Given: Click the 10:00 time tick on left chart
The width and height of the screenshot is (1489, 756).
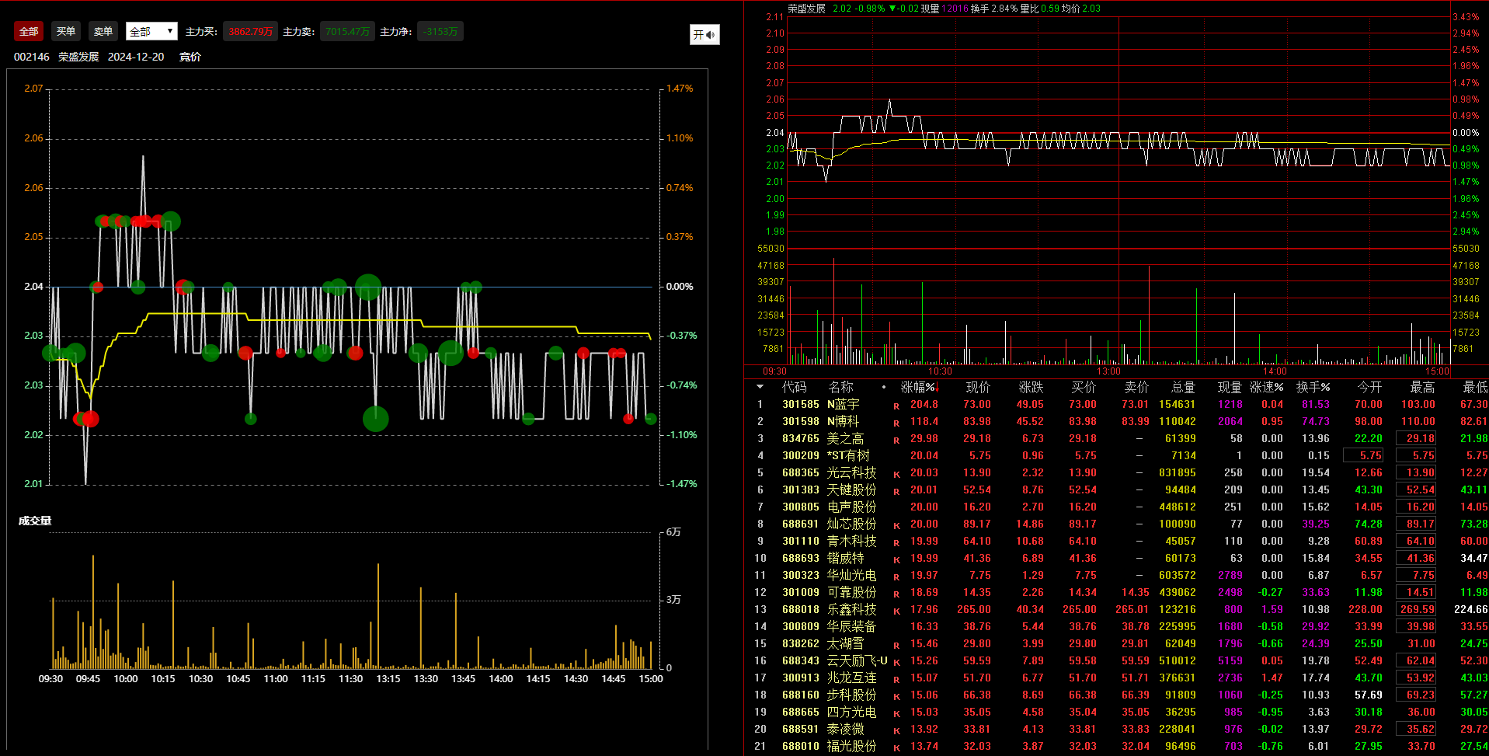Looking at the screenshot, I should coord(126,679).
